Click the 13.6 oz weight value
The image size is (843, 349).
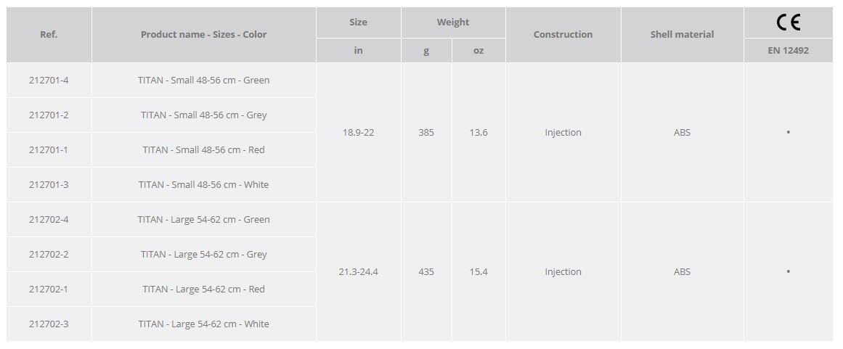[x=478, y=132]
